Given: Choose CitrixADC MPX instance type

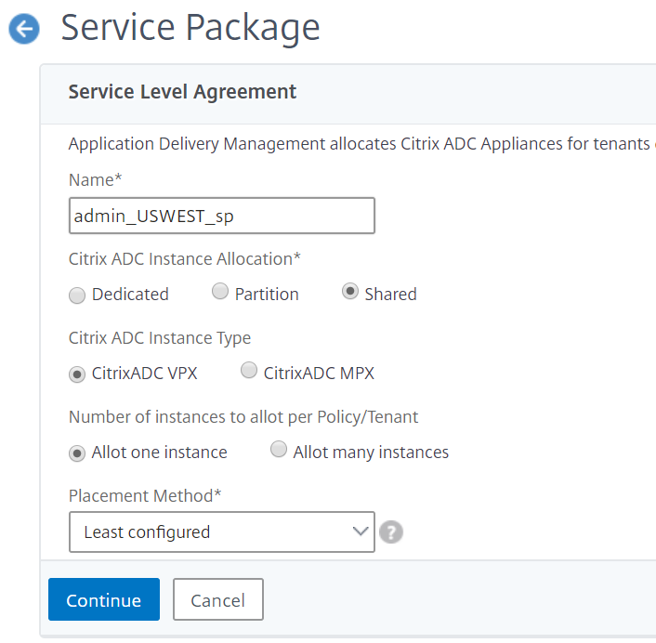Looking at the screenshot, I should coord(249,370).
